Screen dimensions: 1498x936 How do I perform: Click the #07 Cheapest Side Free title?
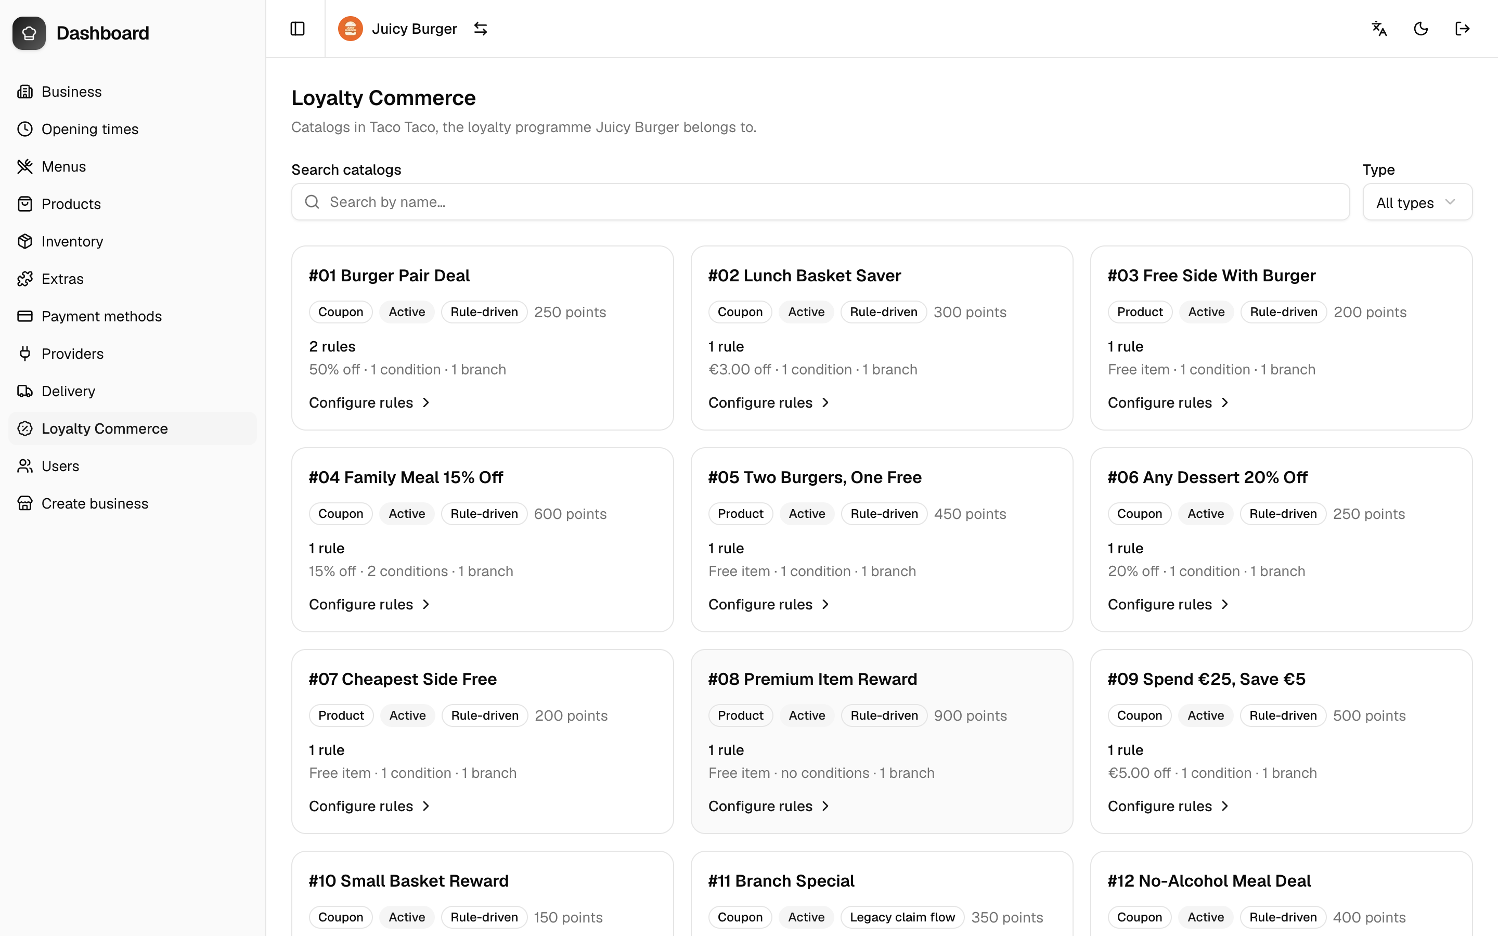pos(403,679)
